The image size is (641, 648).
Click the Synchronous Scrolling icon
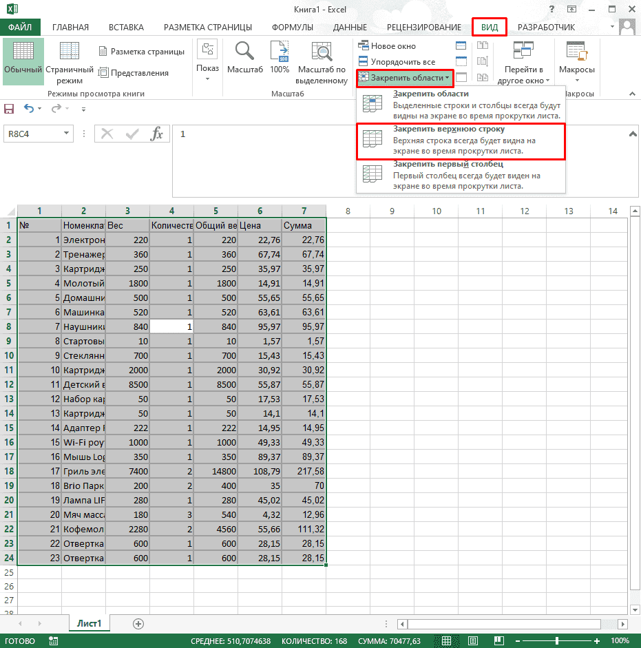pos(483,61)
